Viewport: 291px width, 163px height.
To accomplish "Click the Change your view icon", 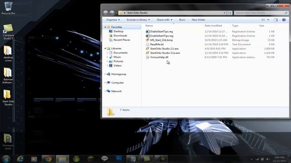I will tap(263, 20).
